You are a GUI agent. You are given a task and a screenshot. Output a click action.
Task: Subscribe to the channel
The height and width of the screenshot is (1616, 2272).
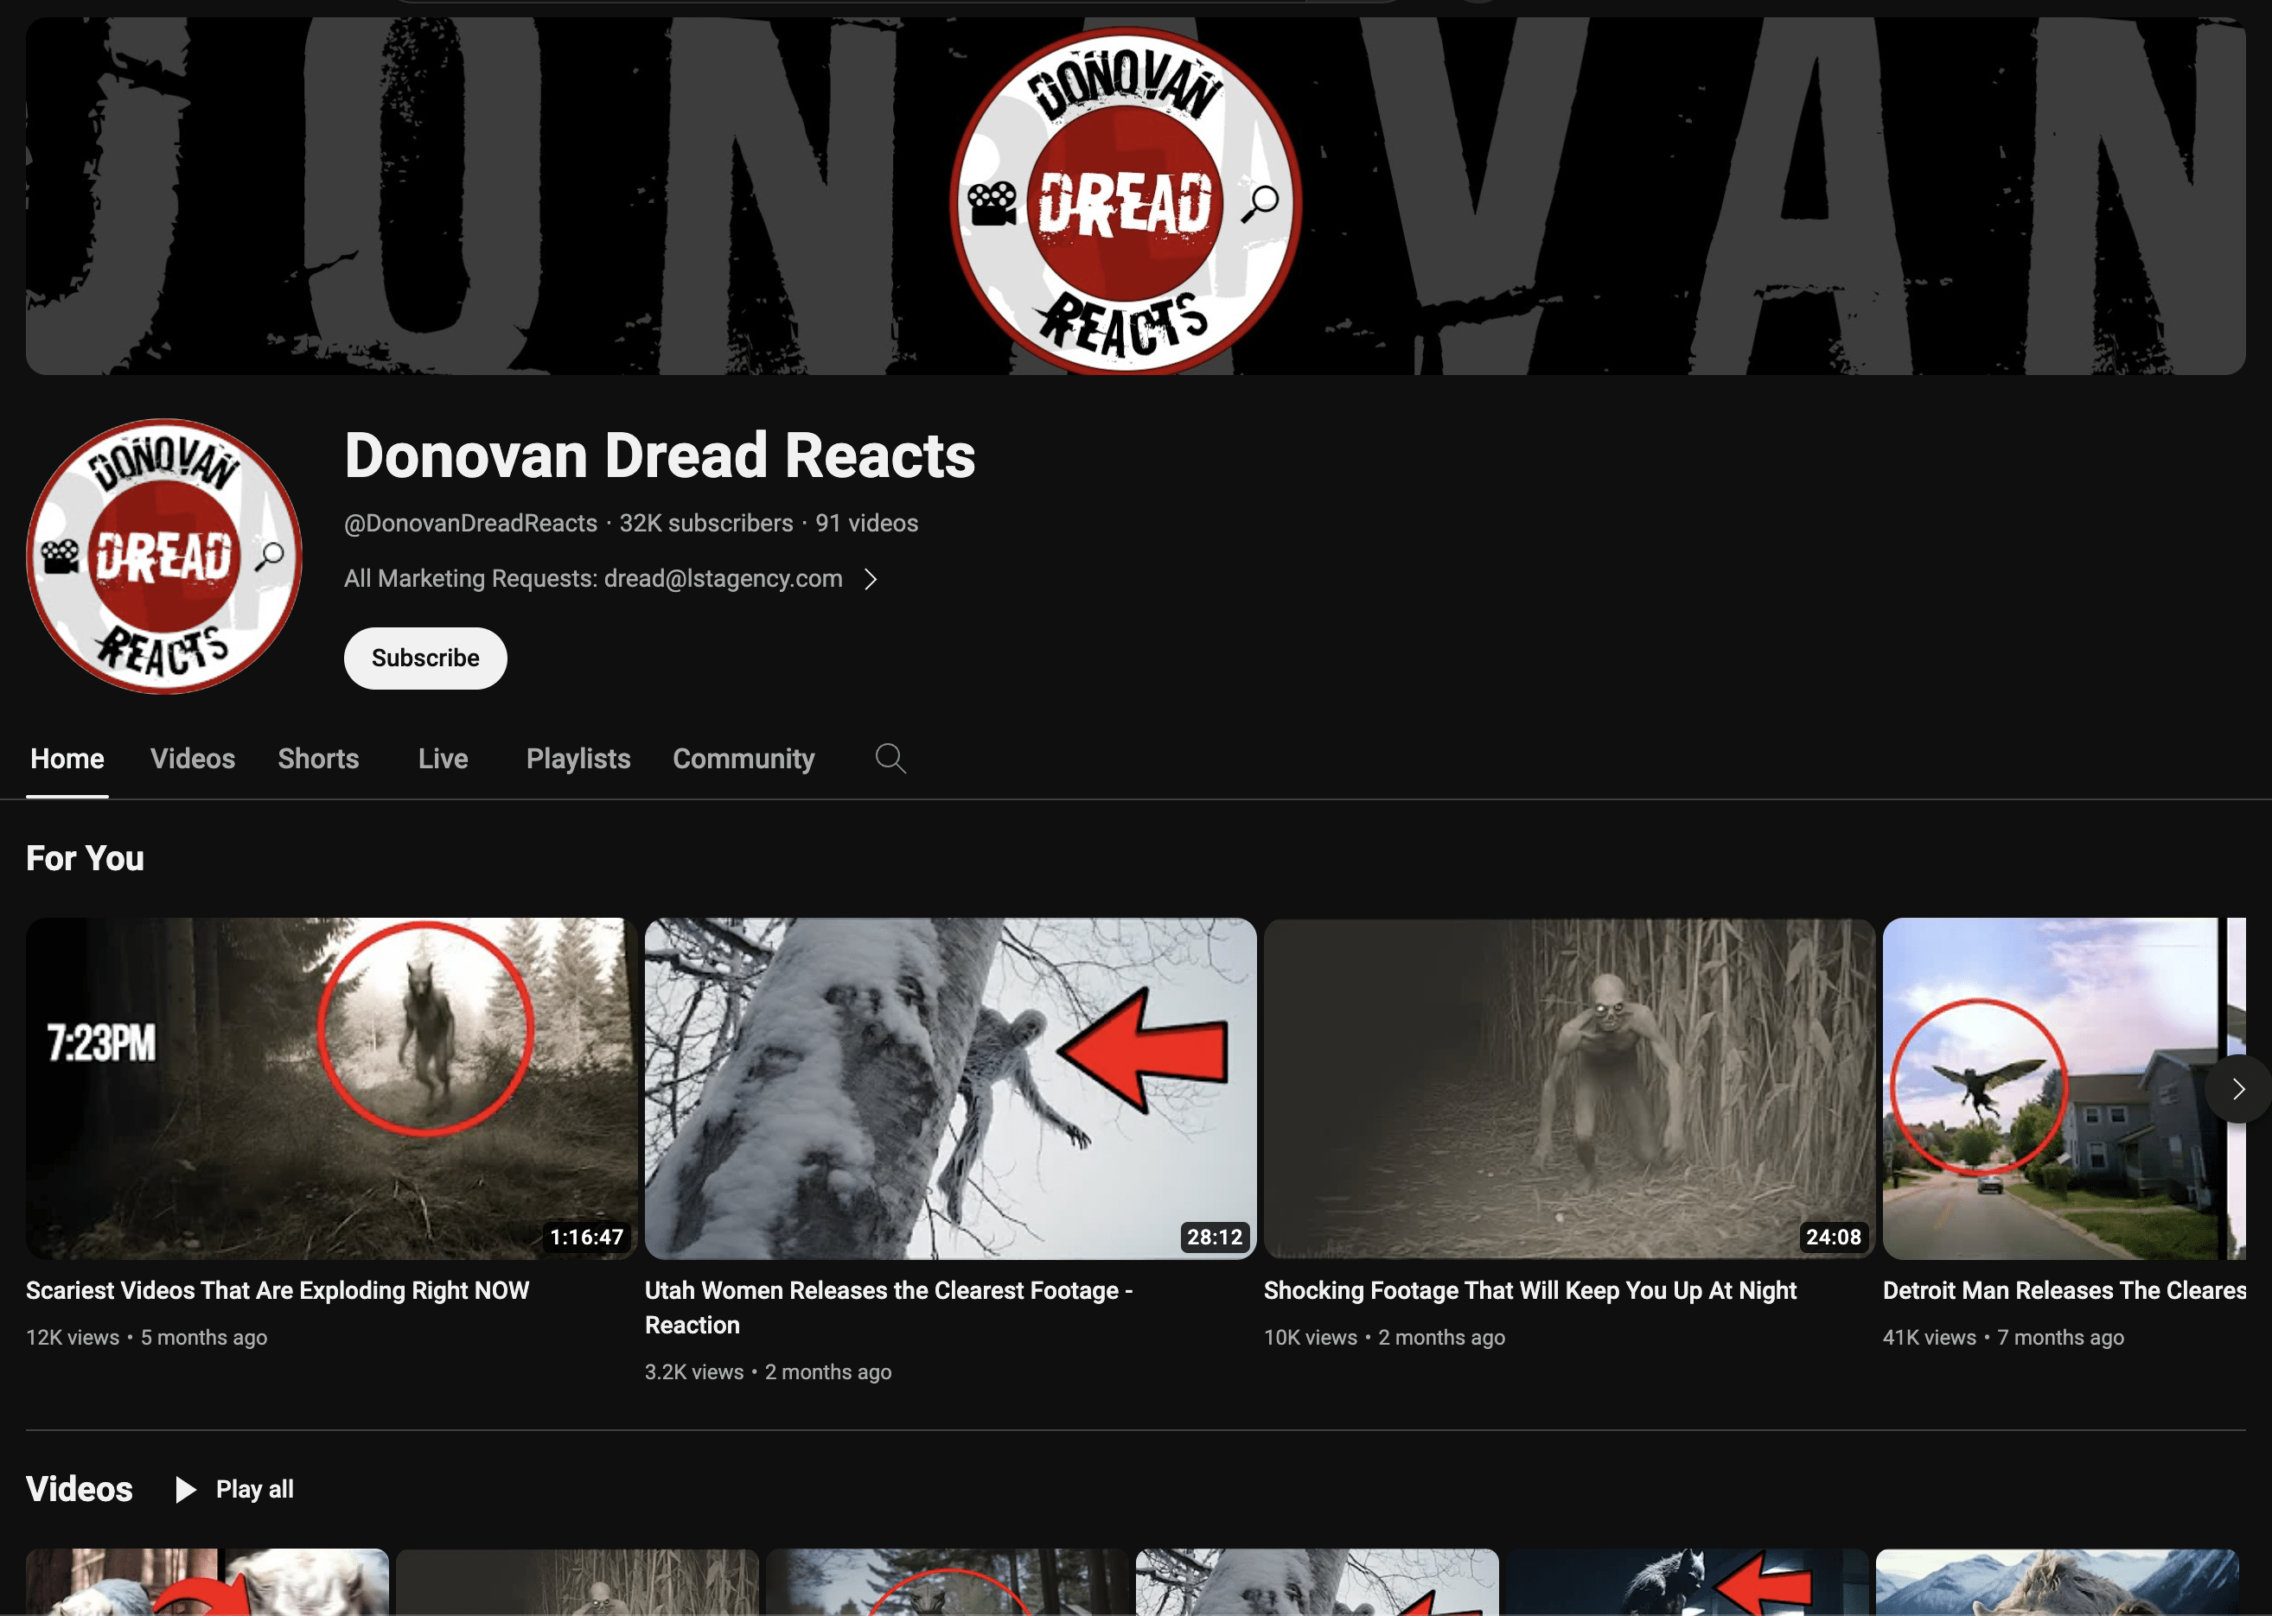[x=425, y=658]
